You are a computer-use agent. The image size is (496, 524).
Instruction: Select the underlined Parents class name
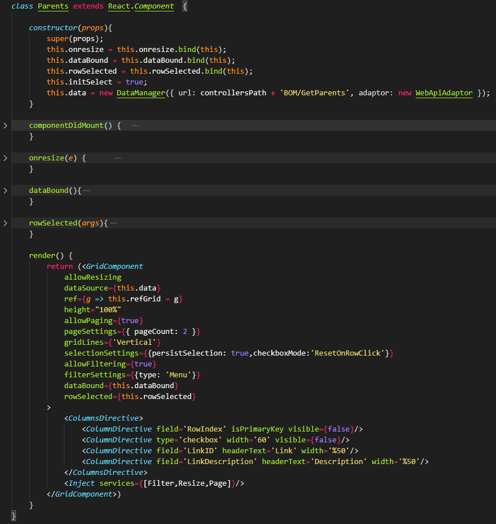53,6
